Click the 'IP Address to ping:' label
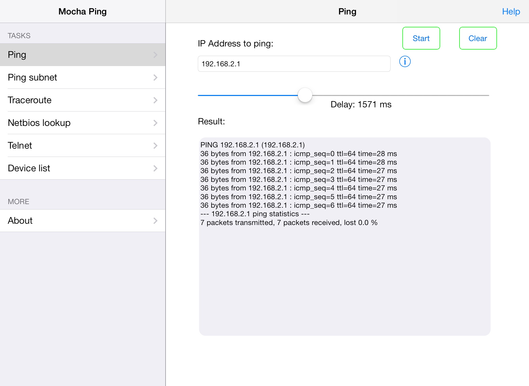 [x=236, y=44]
